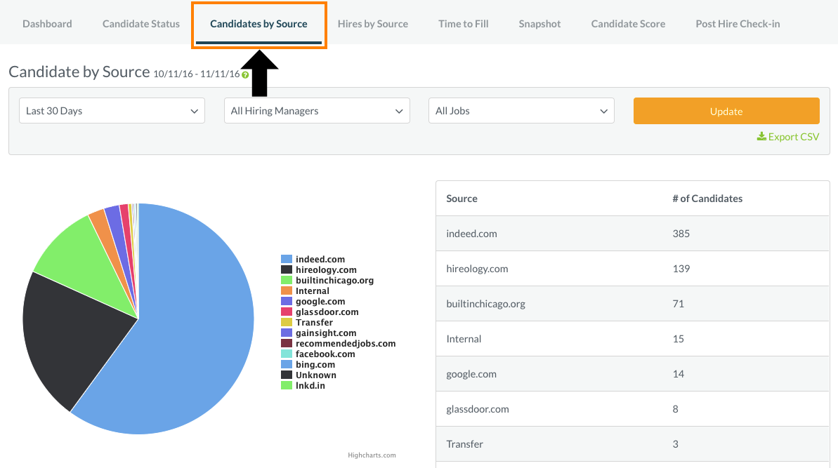
Task: Click the Export CSV link
Action: click(787, 137)
